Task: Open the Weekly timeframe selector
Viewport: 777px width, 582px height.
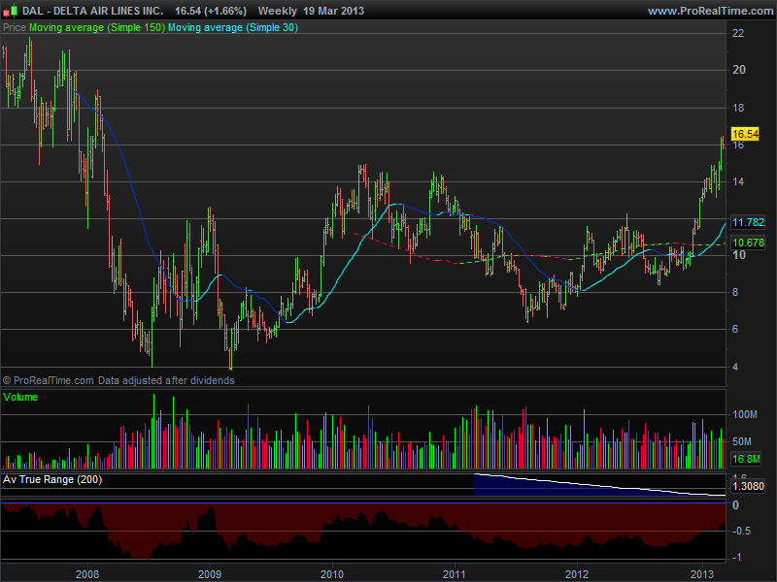Action: [x=279, y=11]
